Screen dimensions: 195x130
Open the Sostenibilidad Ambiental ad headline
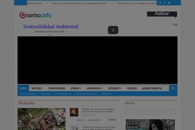[51, 27]
